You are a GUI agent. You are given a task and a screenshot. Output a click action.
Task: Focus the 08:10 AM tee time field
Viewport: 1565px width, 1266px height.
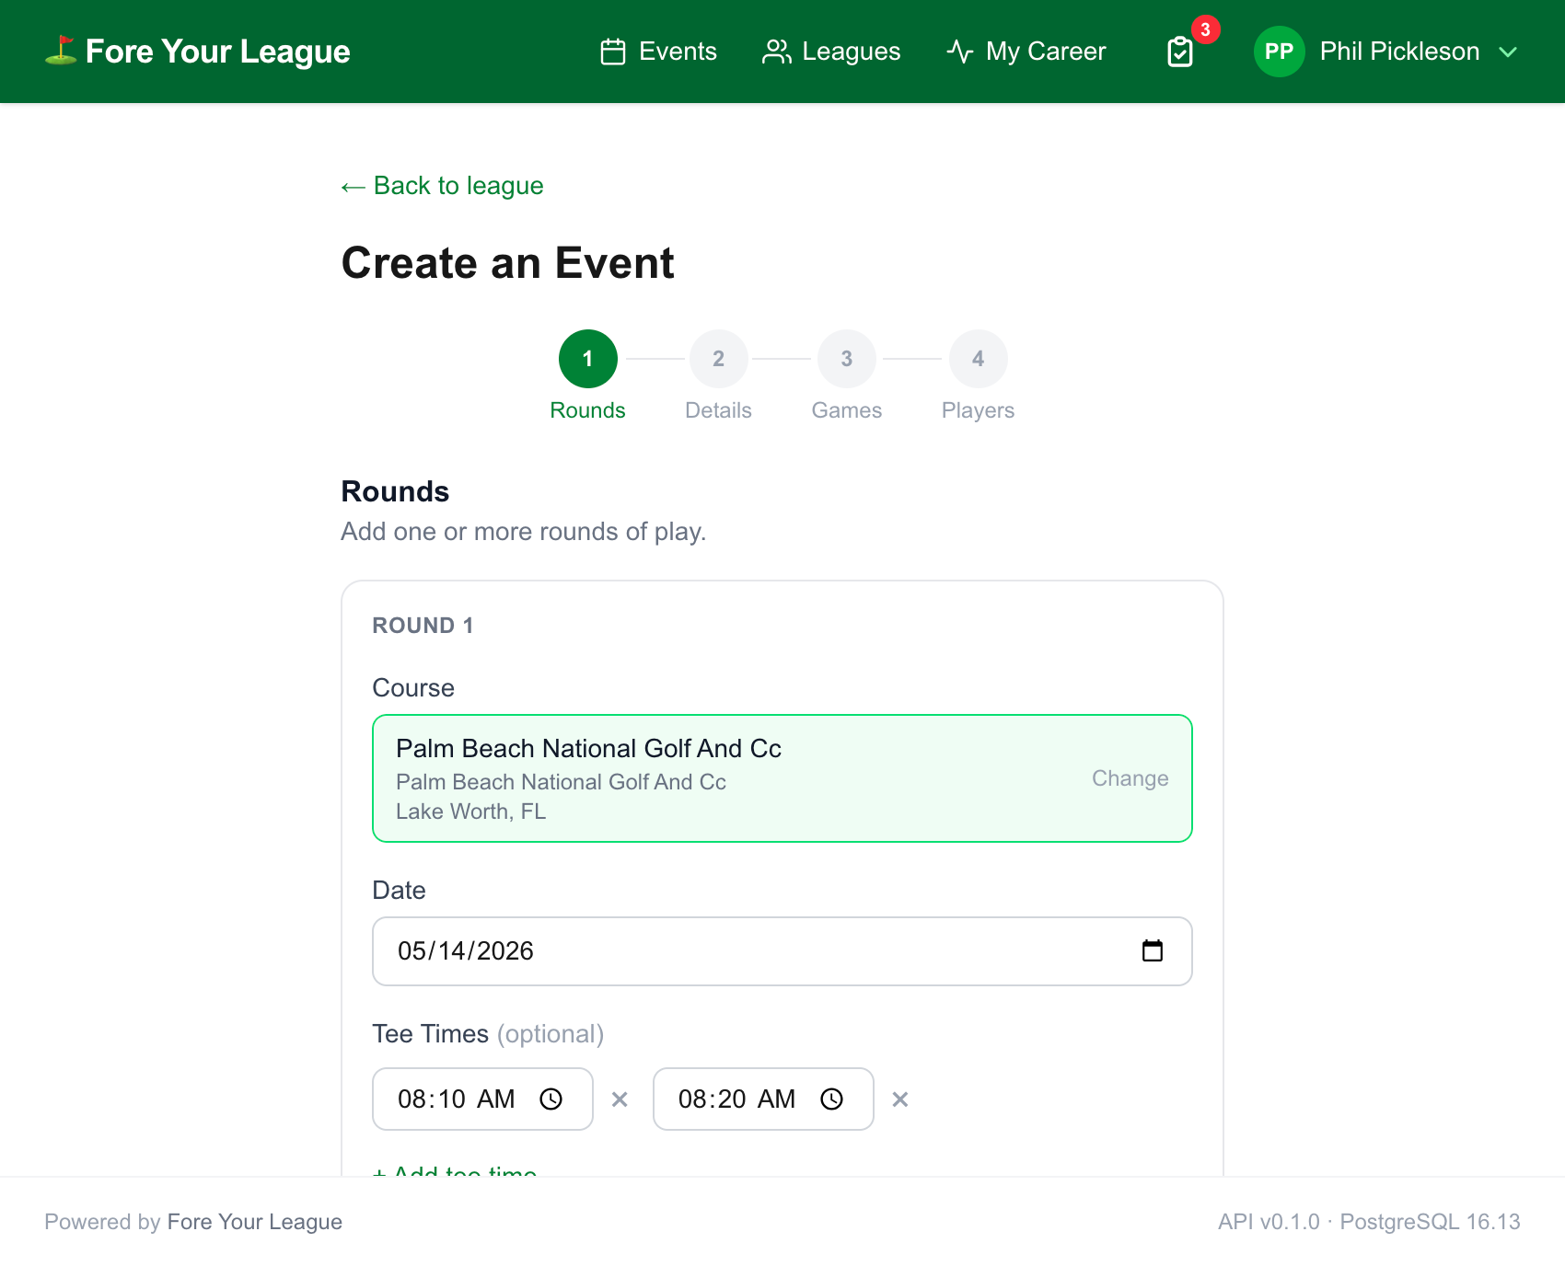pos(482,1099)
